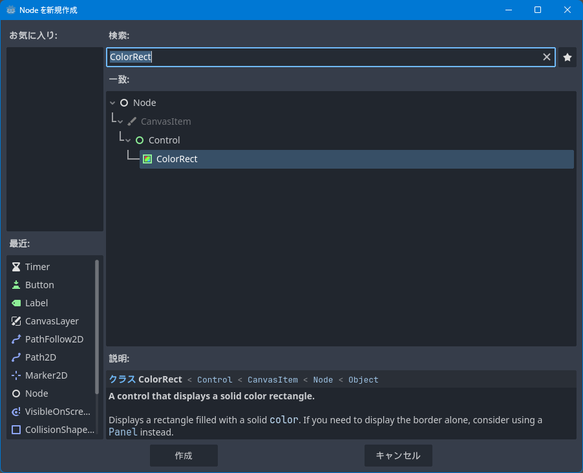Viewport: 583px width, 473px height.
Task: Open the Control link in class description
Action: click(215, 380)
